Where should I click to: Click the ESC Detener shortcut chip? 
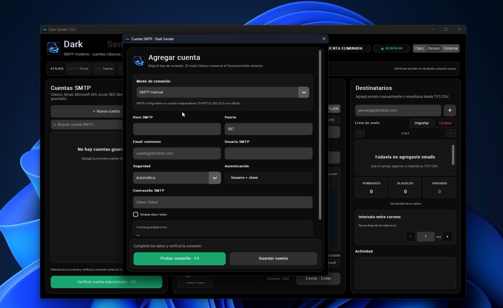(104, 69)
